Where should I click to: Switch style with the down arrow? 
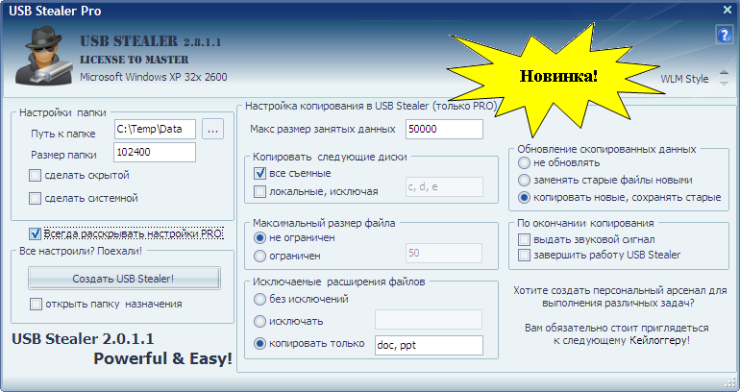tap(724, 84)
